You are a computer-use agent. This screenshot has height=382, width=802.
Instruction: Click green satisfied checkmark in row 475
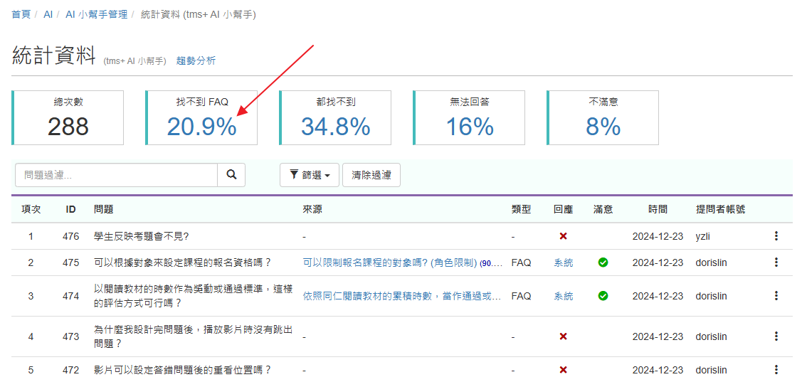pos(603,262)
